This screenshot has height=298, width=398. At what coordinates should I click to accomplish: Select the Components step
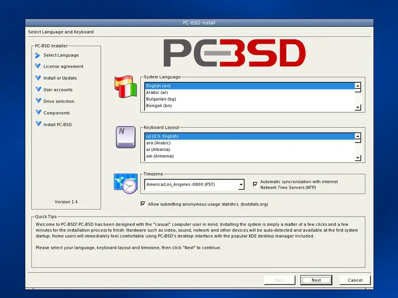56,113
